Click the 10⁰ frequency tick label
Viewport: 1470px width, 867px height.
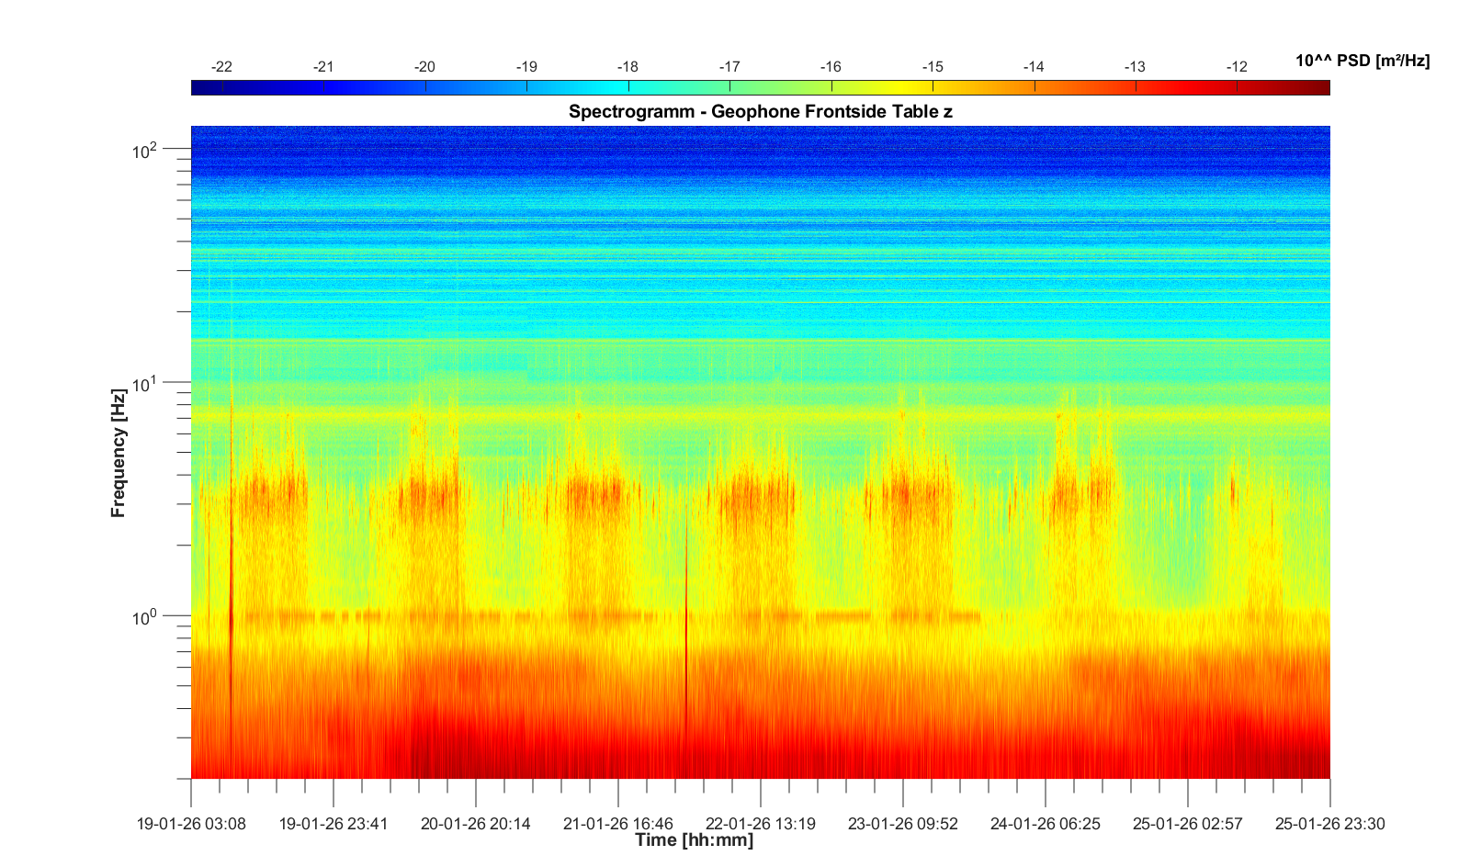(x=145, y=617)
